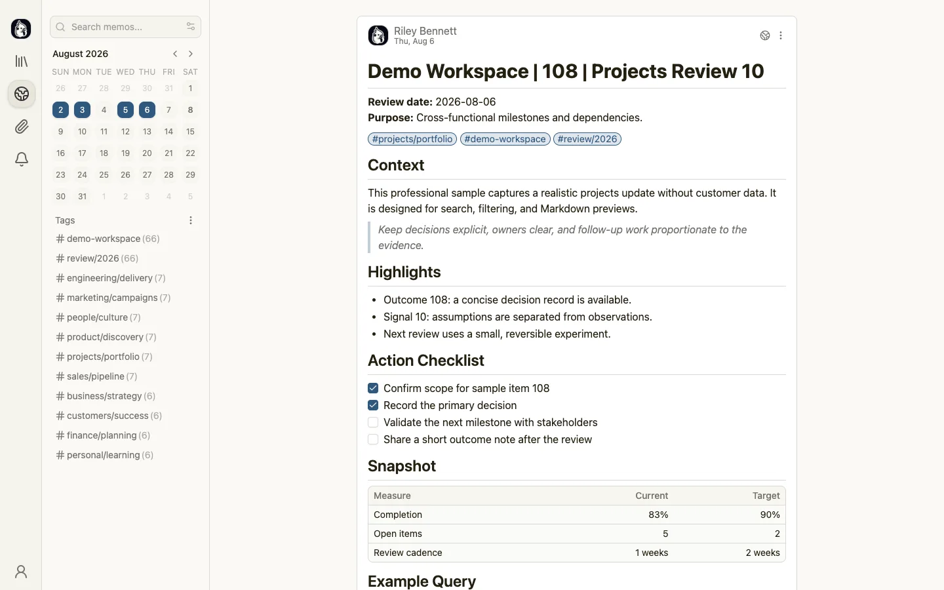Open the Attachments paperclip icon
944x590 pixels.
coord(22,127)
